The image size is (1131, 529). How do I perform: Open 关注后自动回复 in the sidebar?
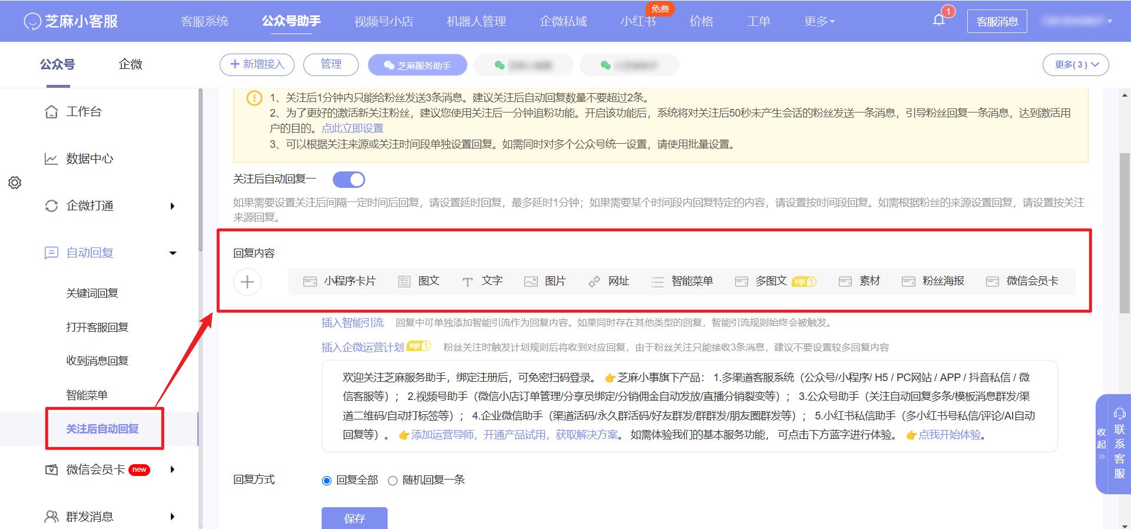102,429
